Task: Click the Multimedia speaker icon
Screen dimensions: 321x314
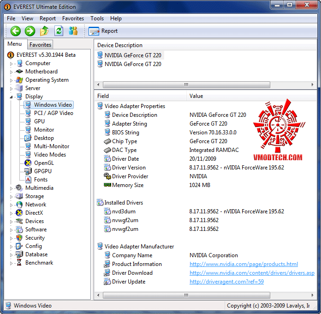Action: tap(19, 188)
